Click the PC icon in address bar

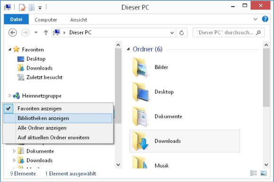(57, 32)
